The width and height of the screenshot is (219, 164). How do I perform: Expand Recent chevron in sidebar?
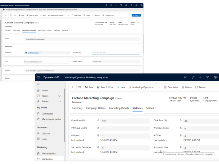click(x=60, y=96)
